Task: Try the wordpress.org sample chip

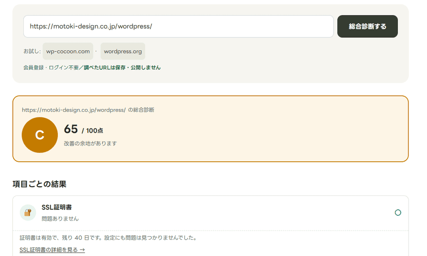Action: (x=123, y=51)
